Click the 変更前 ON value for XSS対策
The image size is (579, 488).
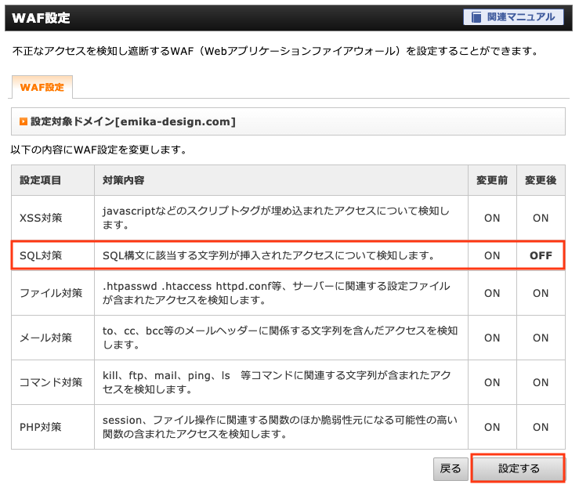tap(492, 218)
